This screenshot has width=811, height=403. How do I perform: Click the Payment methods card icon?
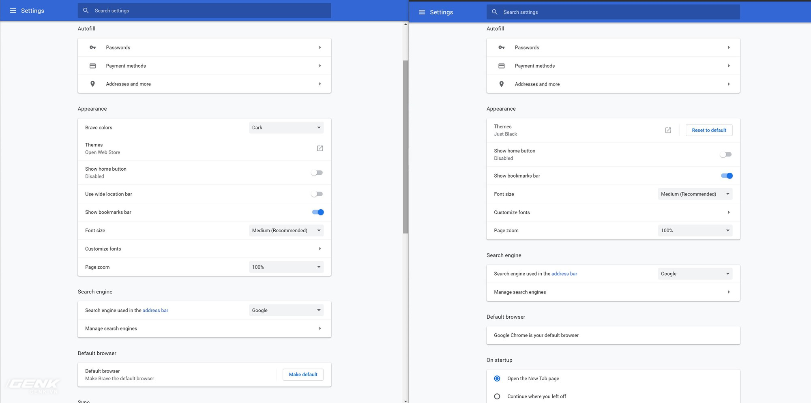pos(92,66)
